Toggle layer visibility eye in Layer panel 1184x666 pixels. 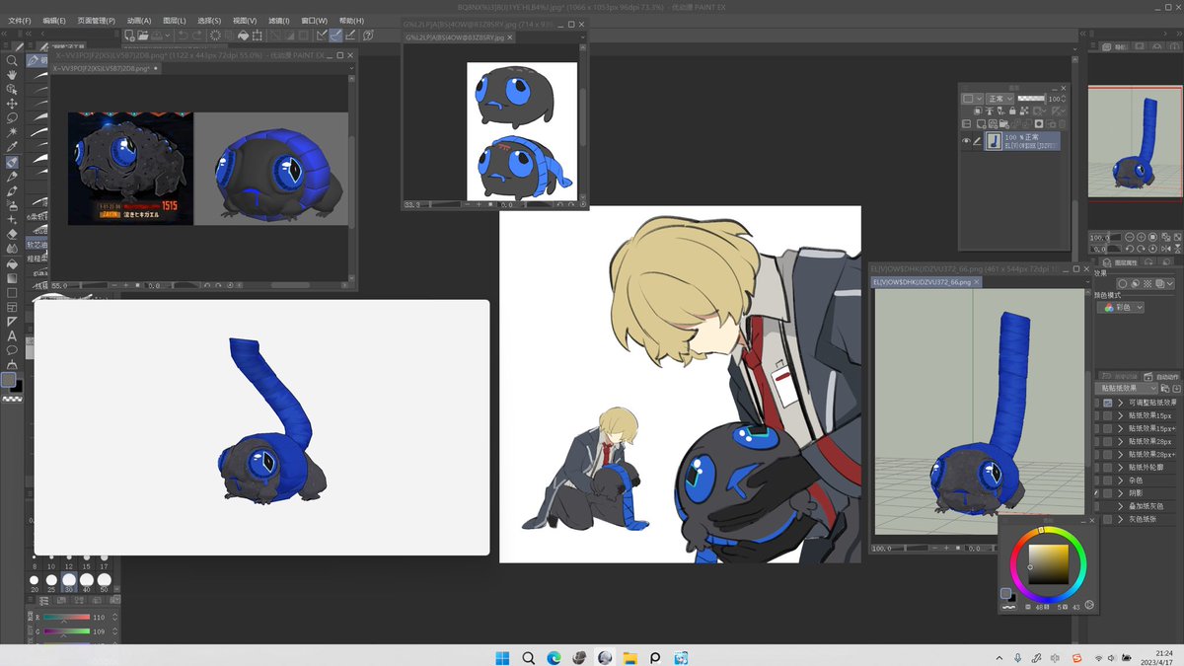[966, 141]
